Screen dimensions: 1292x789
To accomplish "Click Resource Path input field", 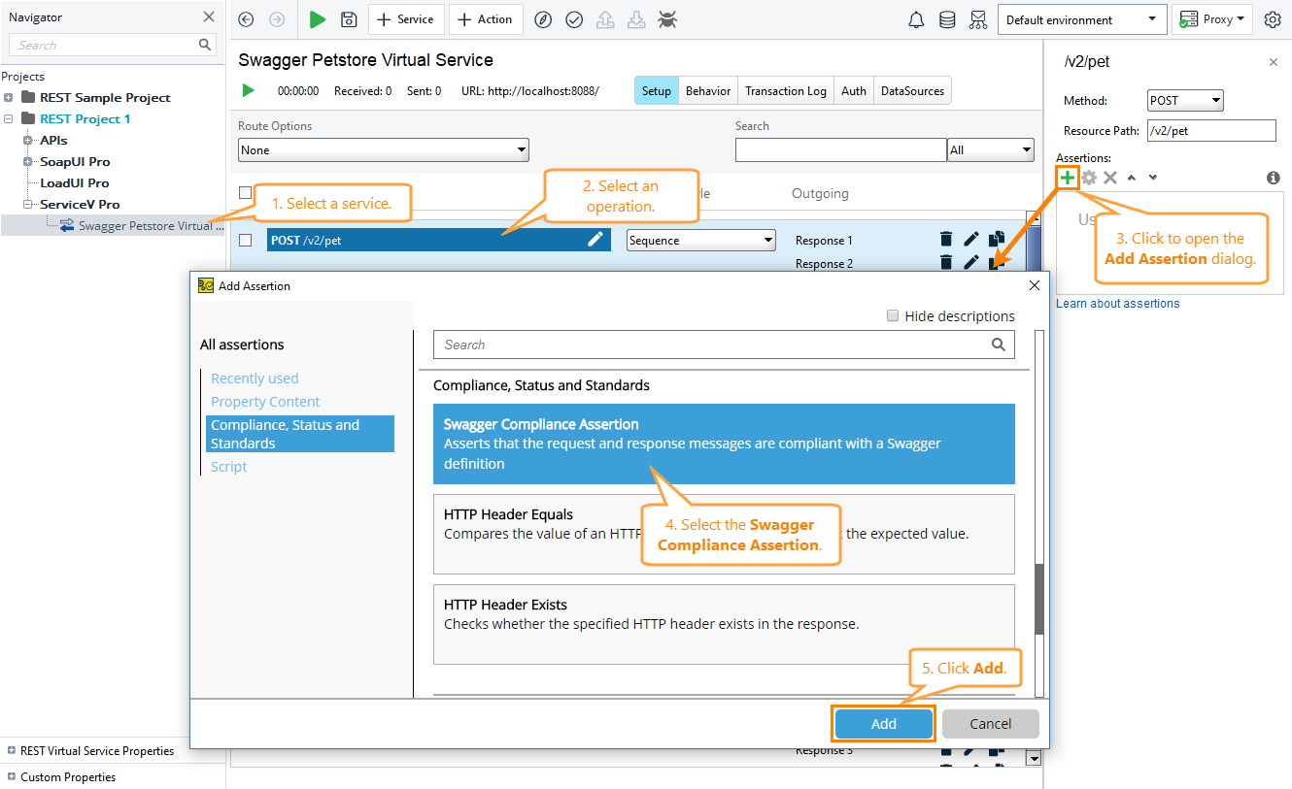I will tap(1210, 130).
